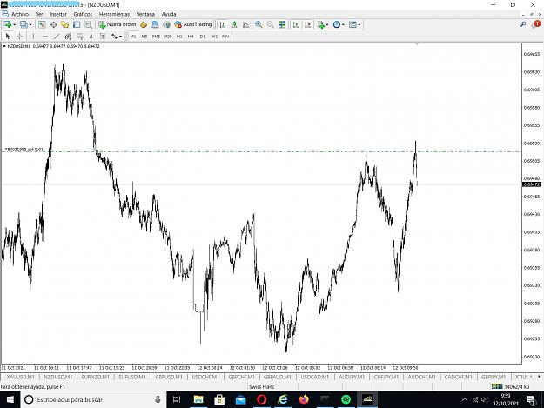
Task: Expand the NZDUSD,M1 chart title triangle
Action: click(x=4, y=46)
